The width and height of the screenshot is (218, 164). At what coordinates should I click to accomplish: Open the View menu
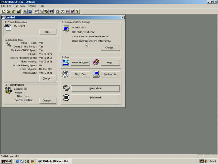(x=23, y=6)
